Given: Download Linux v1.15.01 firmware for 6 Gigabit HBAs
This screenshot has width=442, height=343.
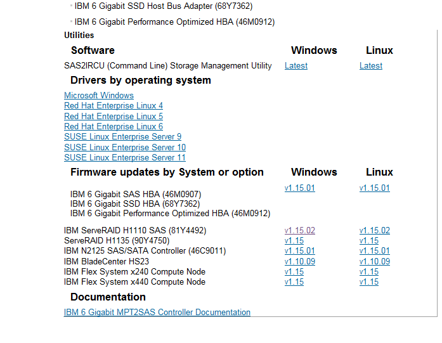Looking at the screenshot, I should (x=374, y=188).
